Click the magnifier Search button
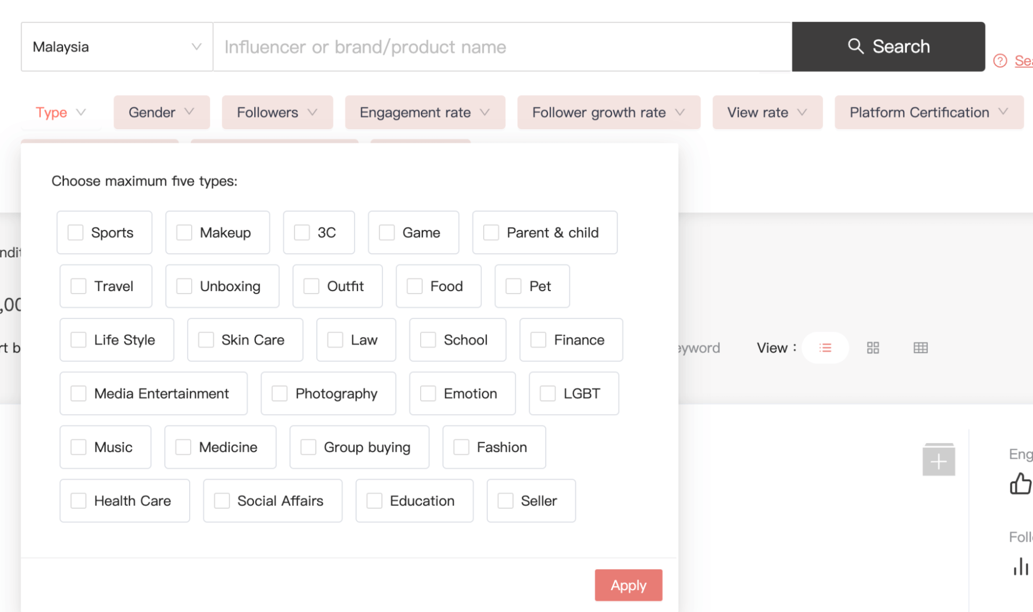This screenshot has height=612, width=1033. tap(888, 47)
